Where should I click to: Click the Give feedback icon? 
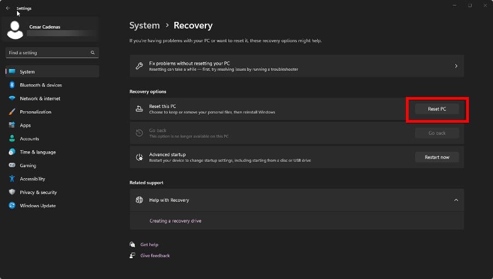point(133,255)
